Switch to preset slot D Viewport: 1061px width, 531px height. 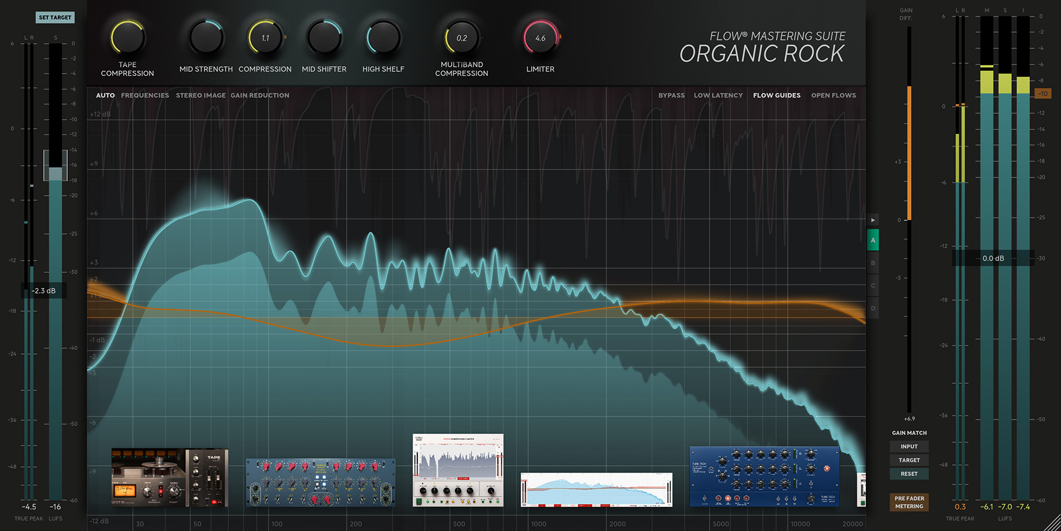pos(873,308)
